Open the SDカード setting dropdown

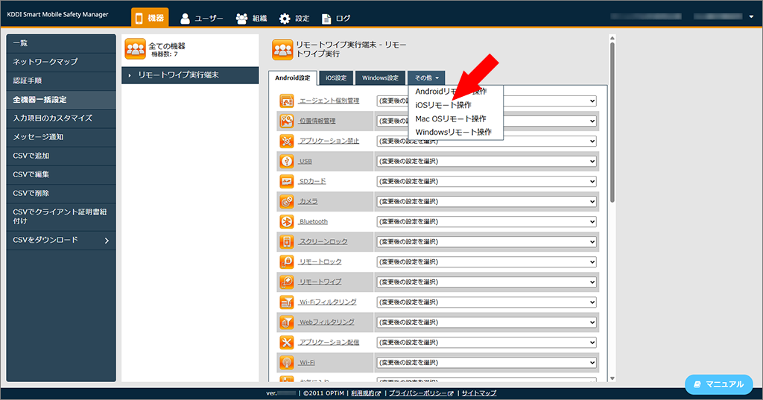coord(487,181)
